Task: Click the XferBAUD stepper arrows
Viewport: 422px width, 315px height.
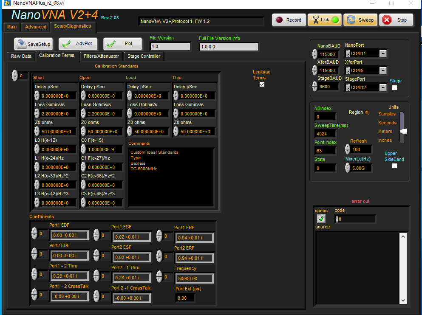Action: tap(314, 70)
